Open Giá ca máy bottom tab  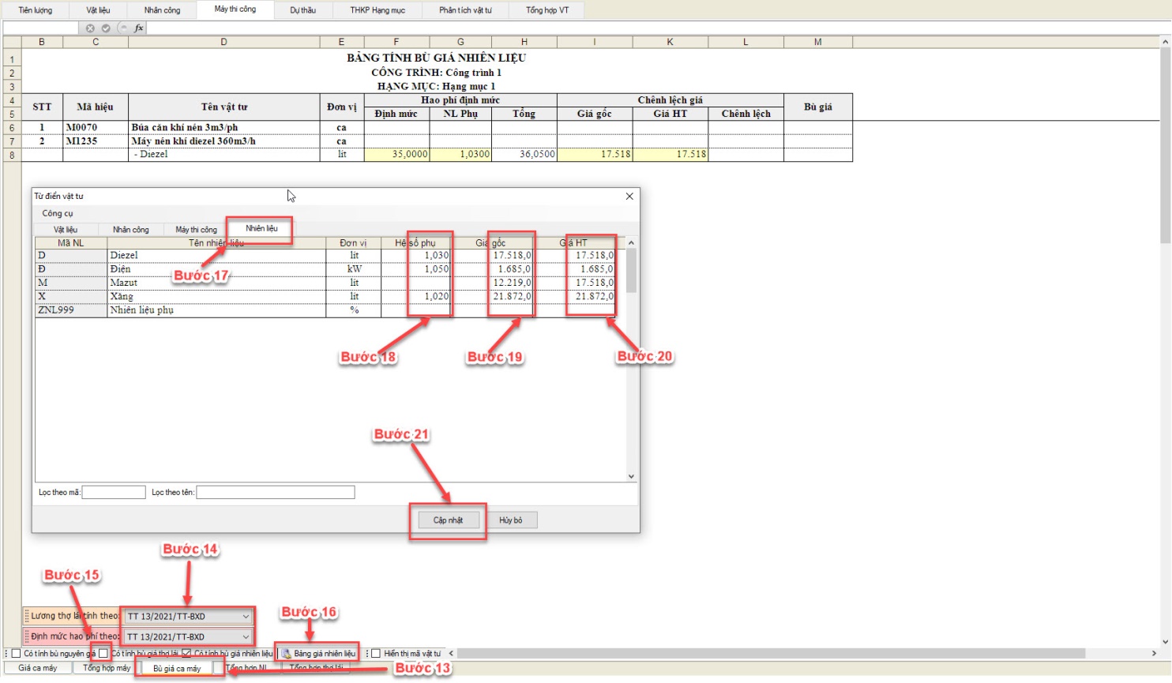click(38, 668)
